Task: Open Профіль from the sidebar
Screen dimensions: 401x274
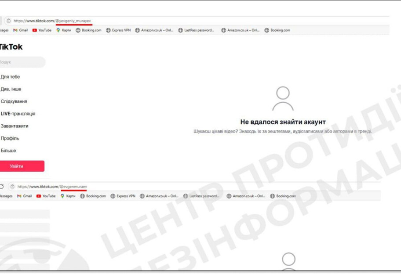Action: 10,138
